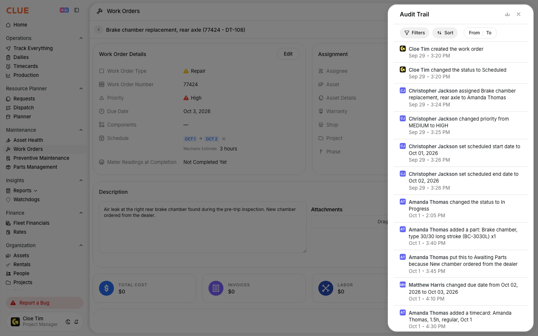Click the OCT 2 schedule end chip
538x336 pixels.
click(x=212, y=139)
